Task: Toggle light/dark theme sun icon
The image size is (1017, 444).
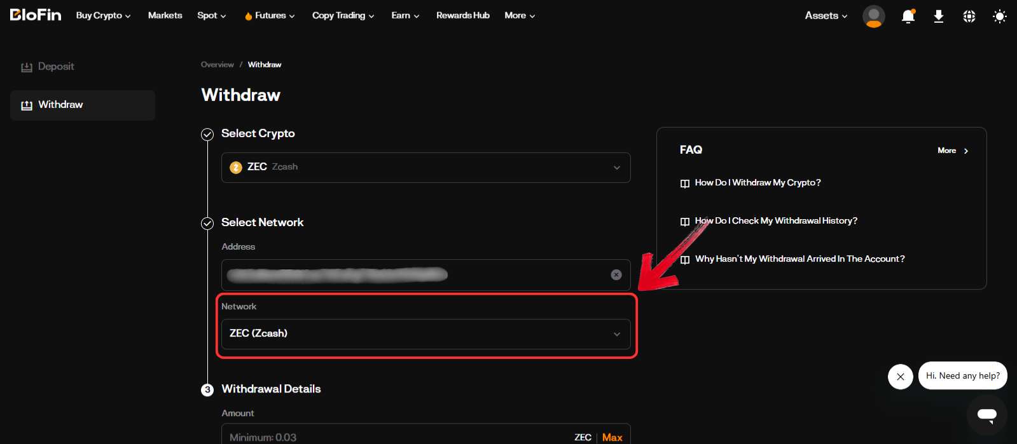Action: 999,17
